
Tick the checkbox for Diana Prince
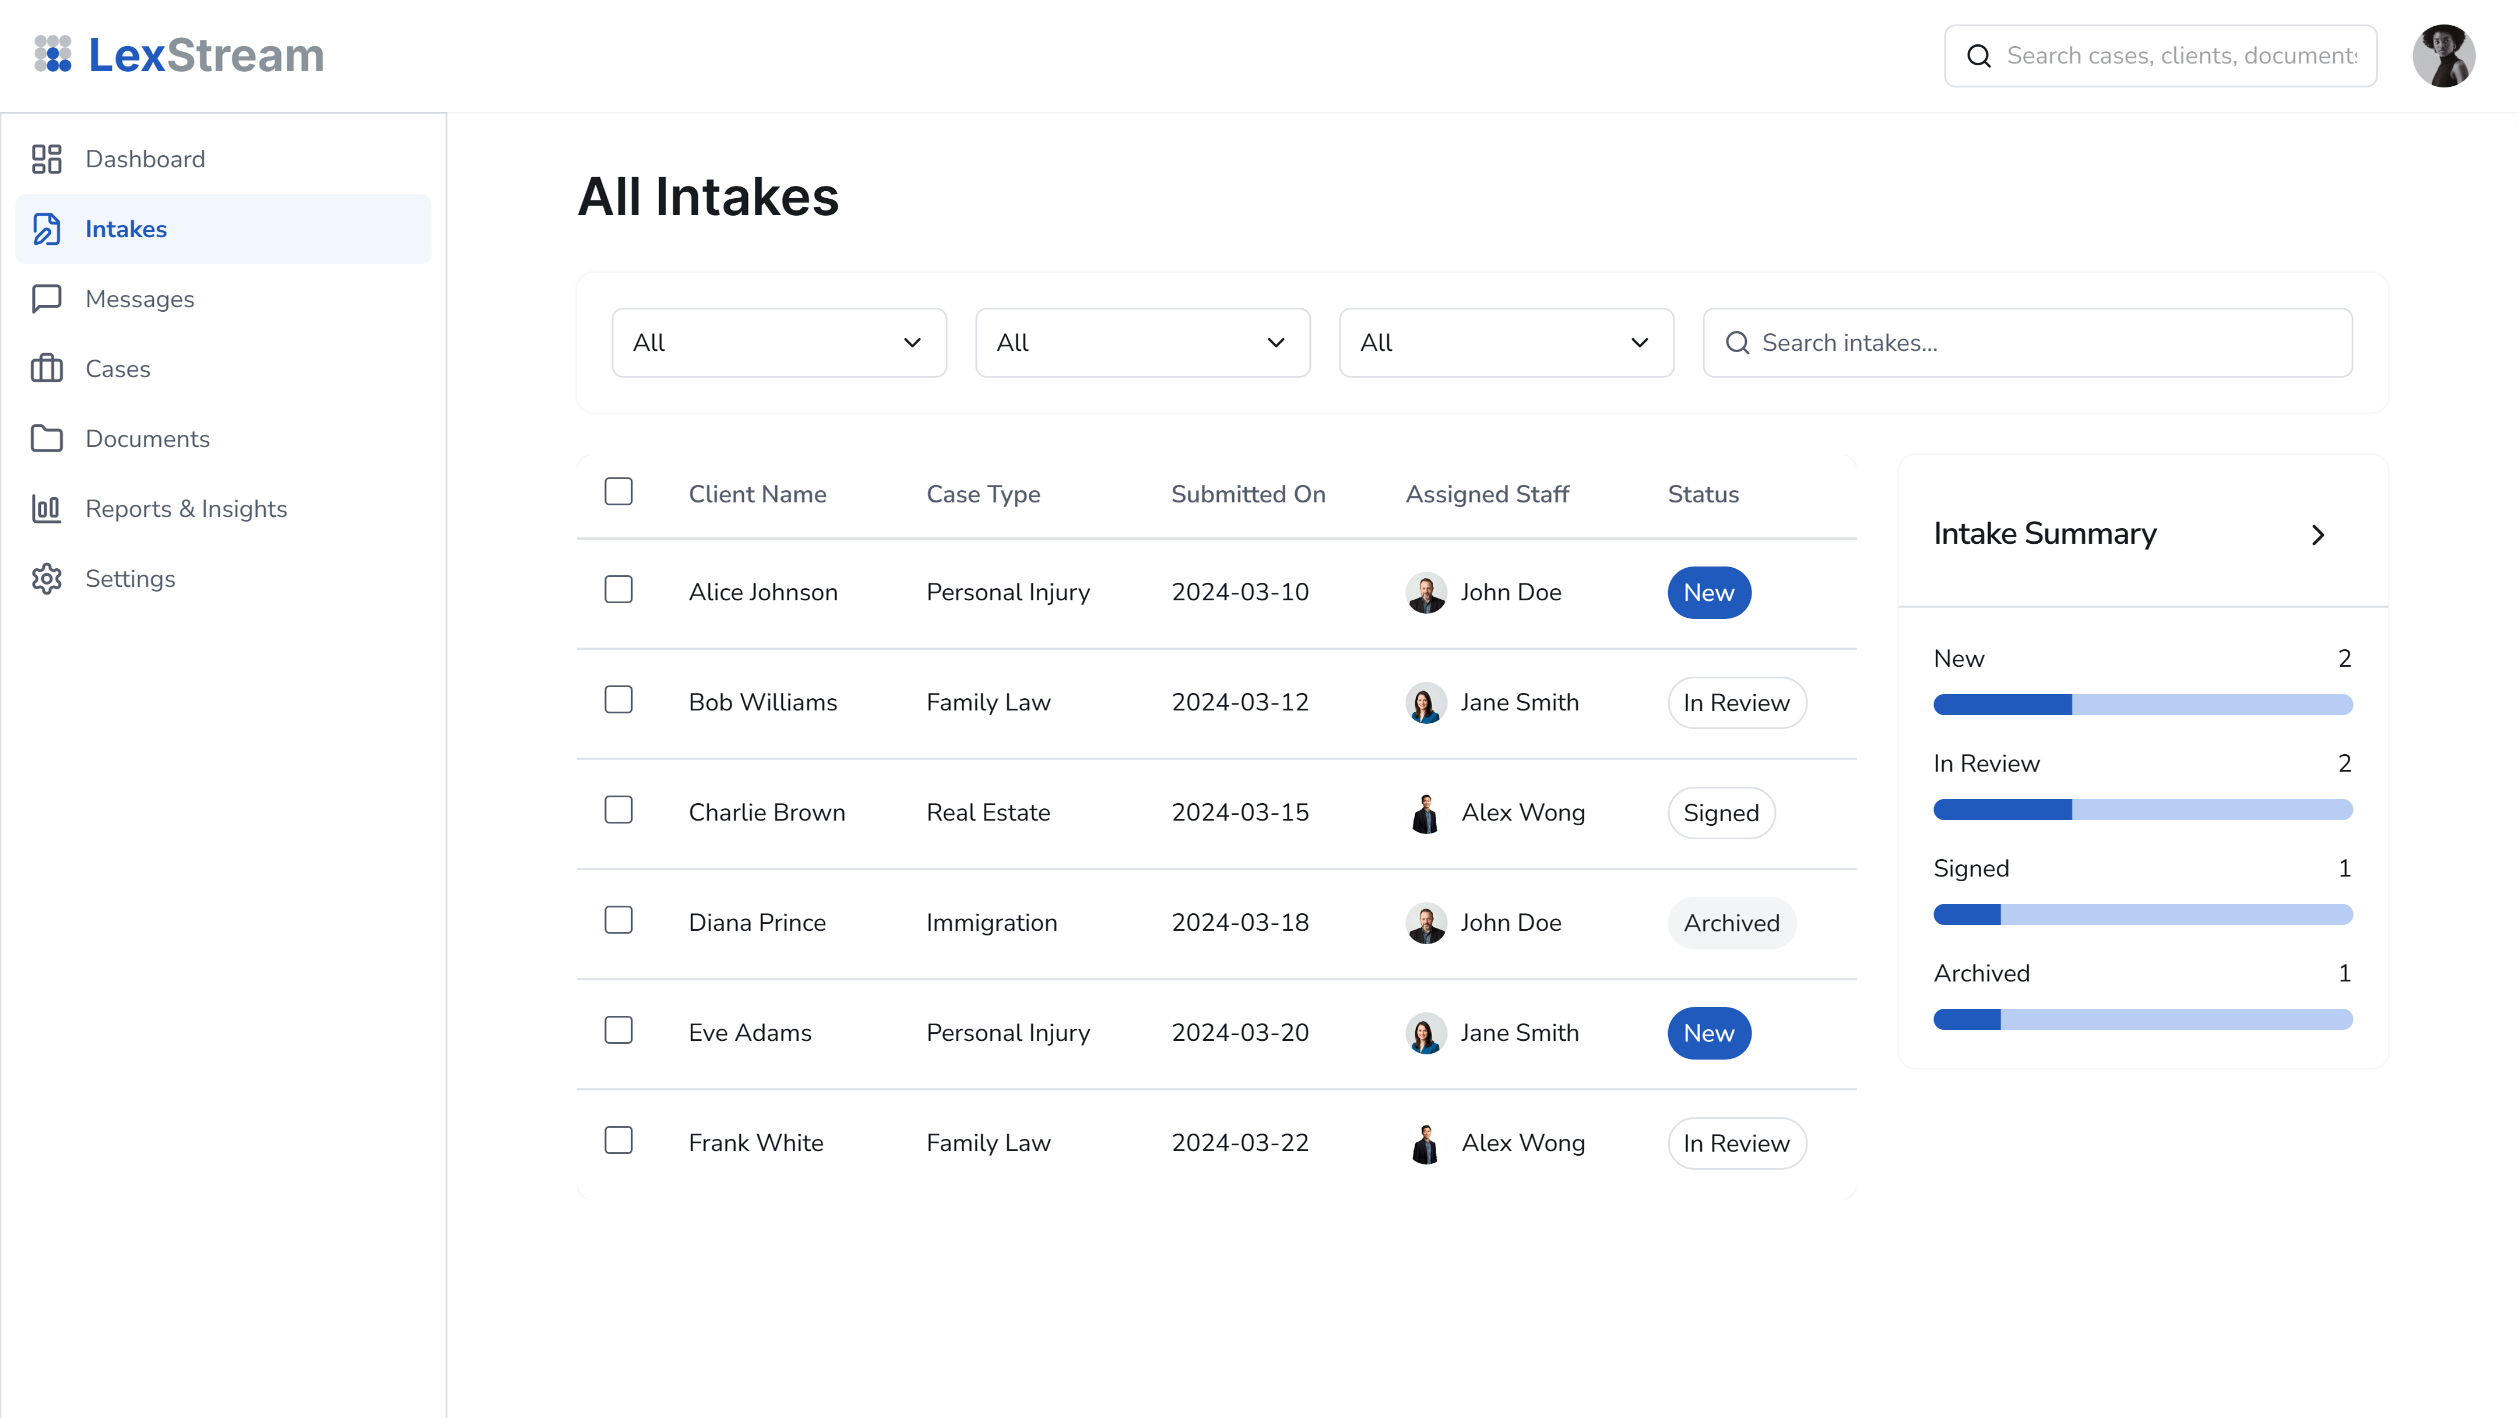point(618,921)
